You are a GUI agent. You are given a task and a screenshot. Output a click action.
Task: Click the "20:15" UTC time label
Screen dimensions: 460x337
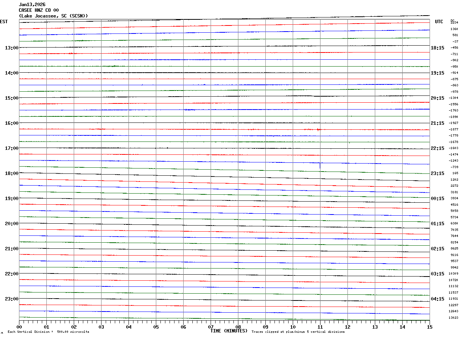pyautogui.click(x=438, y=98)
